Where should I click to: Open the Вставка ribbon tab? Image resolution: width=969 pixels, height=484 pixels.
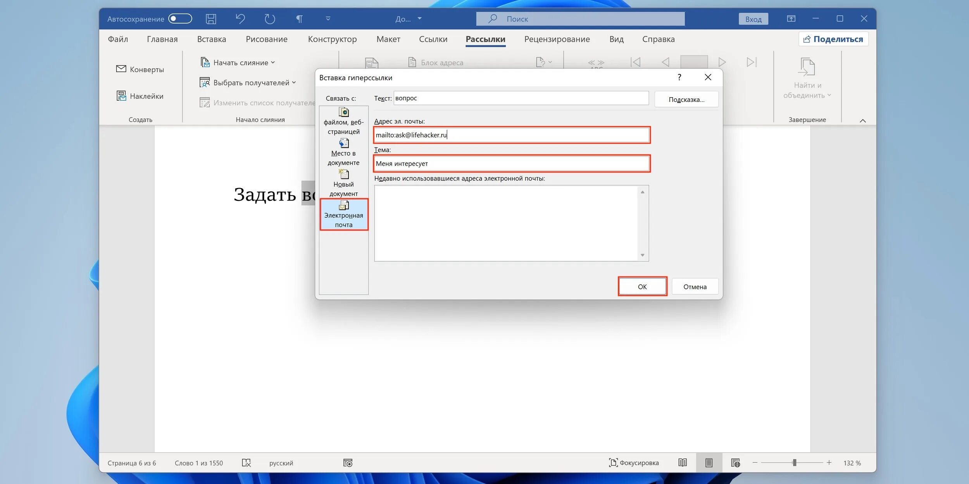pos(211,39)
